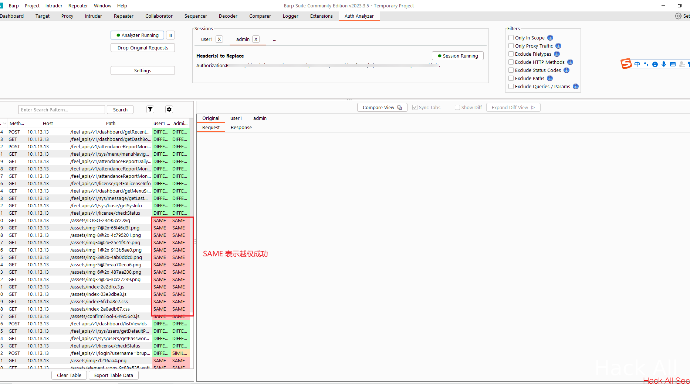
Task: Select the /assets/LOGO-24c95cc2.svg row
Action: click(x=95, y=221)
